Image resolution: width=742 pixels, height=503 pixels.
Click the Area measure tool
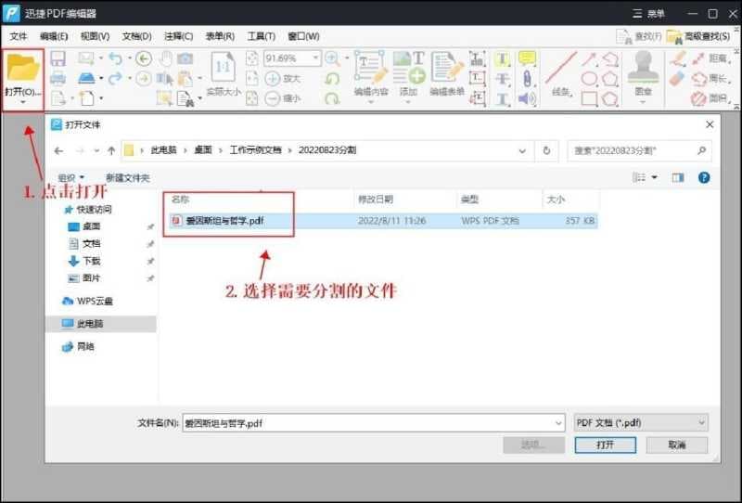click(712, 98)
